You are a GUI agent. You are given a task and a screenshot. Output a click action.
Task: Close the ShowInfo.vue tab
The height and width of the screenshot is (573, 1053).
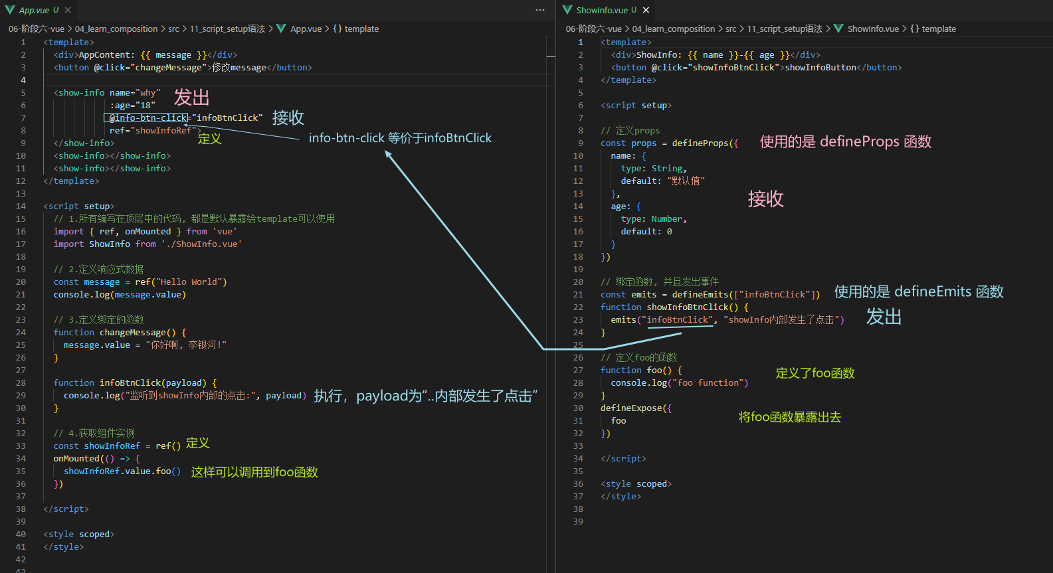pyautogui.click(x=646, y=10)
